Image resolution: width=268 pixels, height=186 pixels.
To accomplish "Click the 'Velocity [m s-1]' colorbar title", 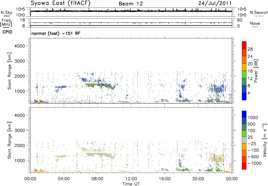I will click(x=265, y=140).
